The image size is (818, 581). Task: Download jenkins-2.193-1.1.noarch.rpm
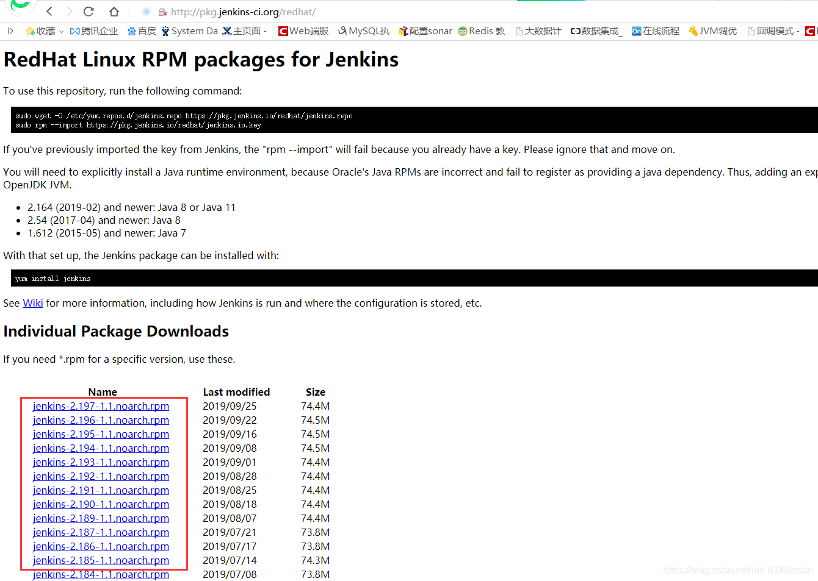(x=101, y=462)
